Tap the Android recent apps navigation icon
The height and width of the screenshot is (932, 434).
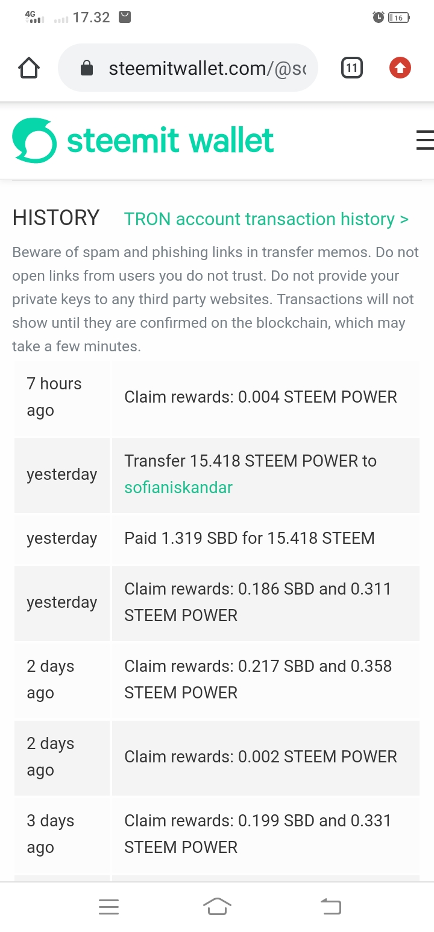click(x=108, y=907)
